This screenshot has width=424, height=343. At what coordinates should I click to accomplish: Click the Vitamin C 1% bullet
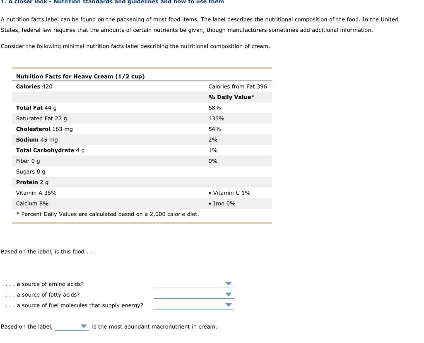click(x=229, y=193)
